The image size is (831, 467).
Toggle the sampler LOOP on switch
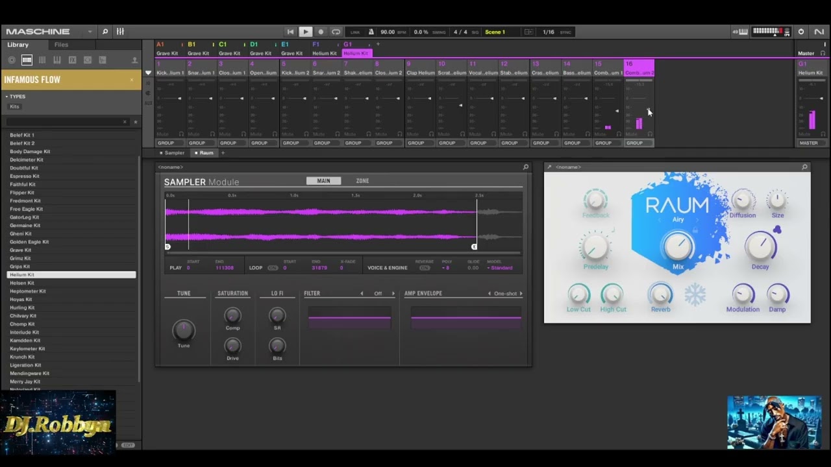tap(273, 268)
